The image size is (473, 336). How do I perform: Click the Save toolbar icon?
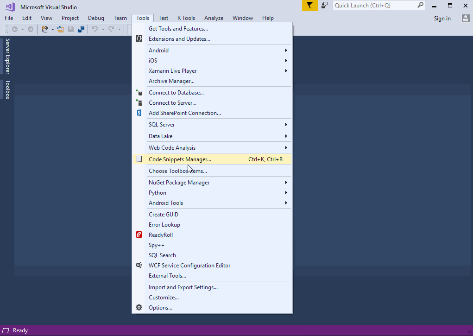(70, 29)
